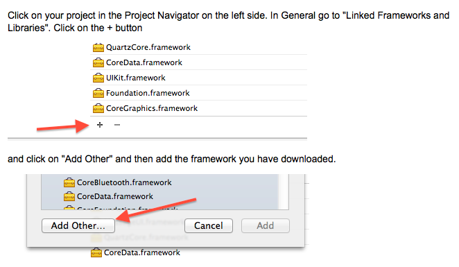This screenshot has height=267, width=459.
Task: Click the Foundation.framework toolbox icon
Action: (98, 93)
